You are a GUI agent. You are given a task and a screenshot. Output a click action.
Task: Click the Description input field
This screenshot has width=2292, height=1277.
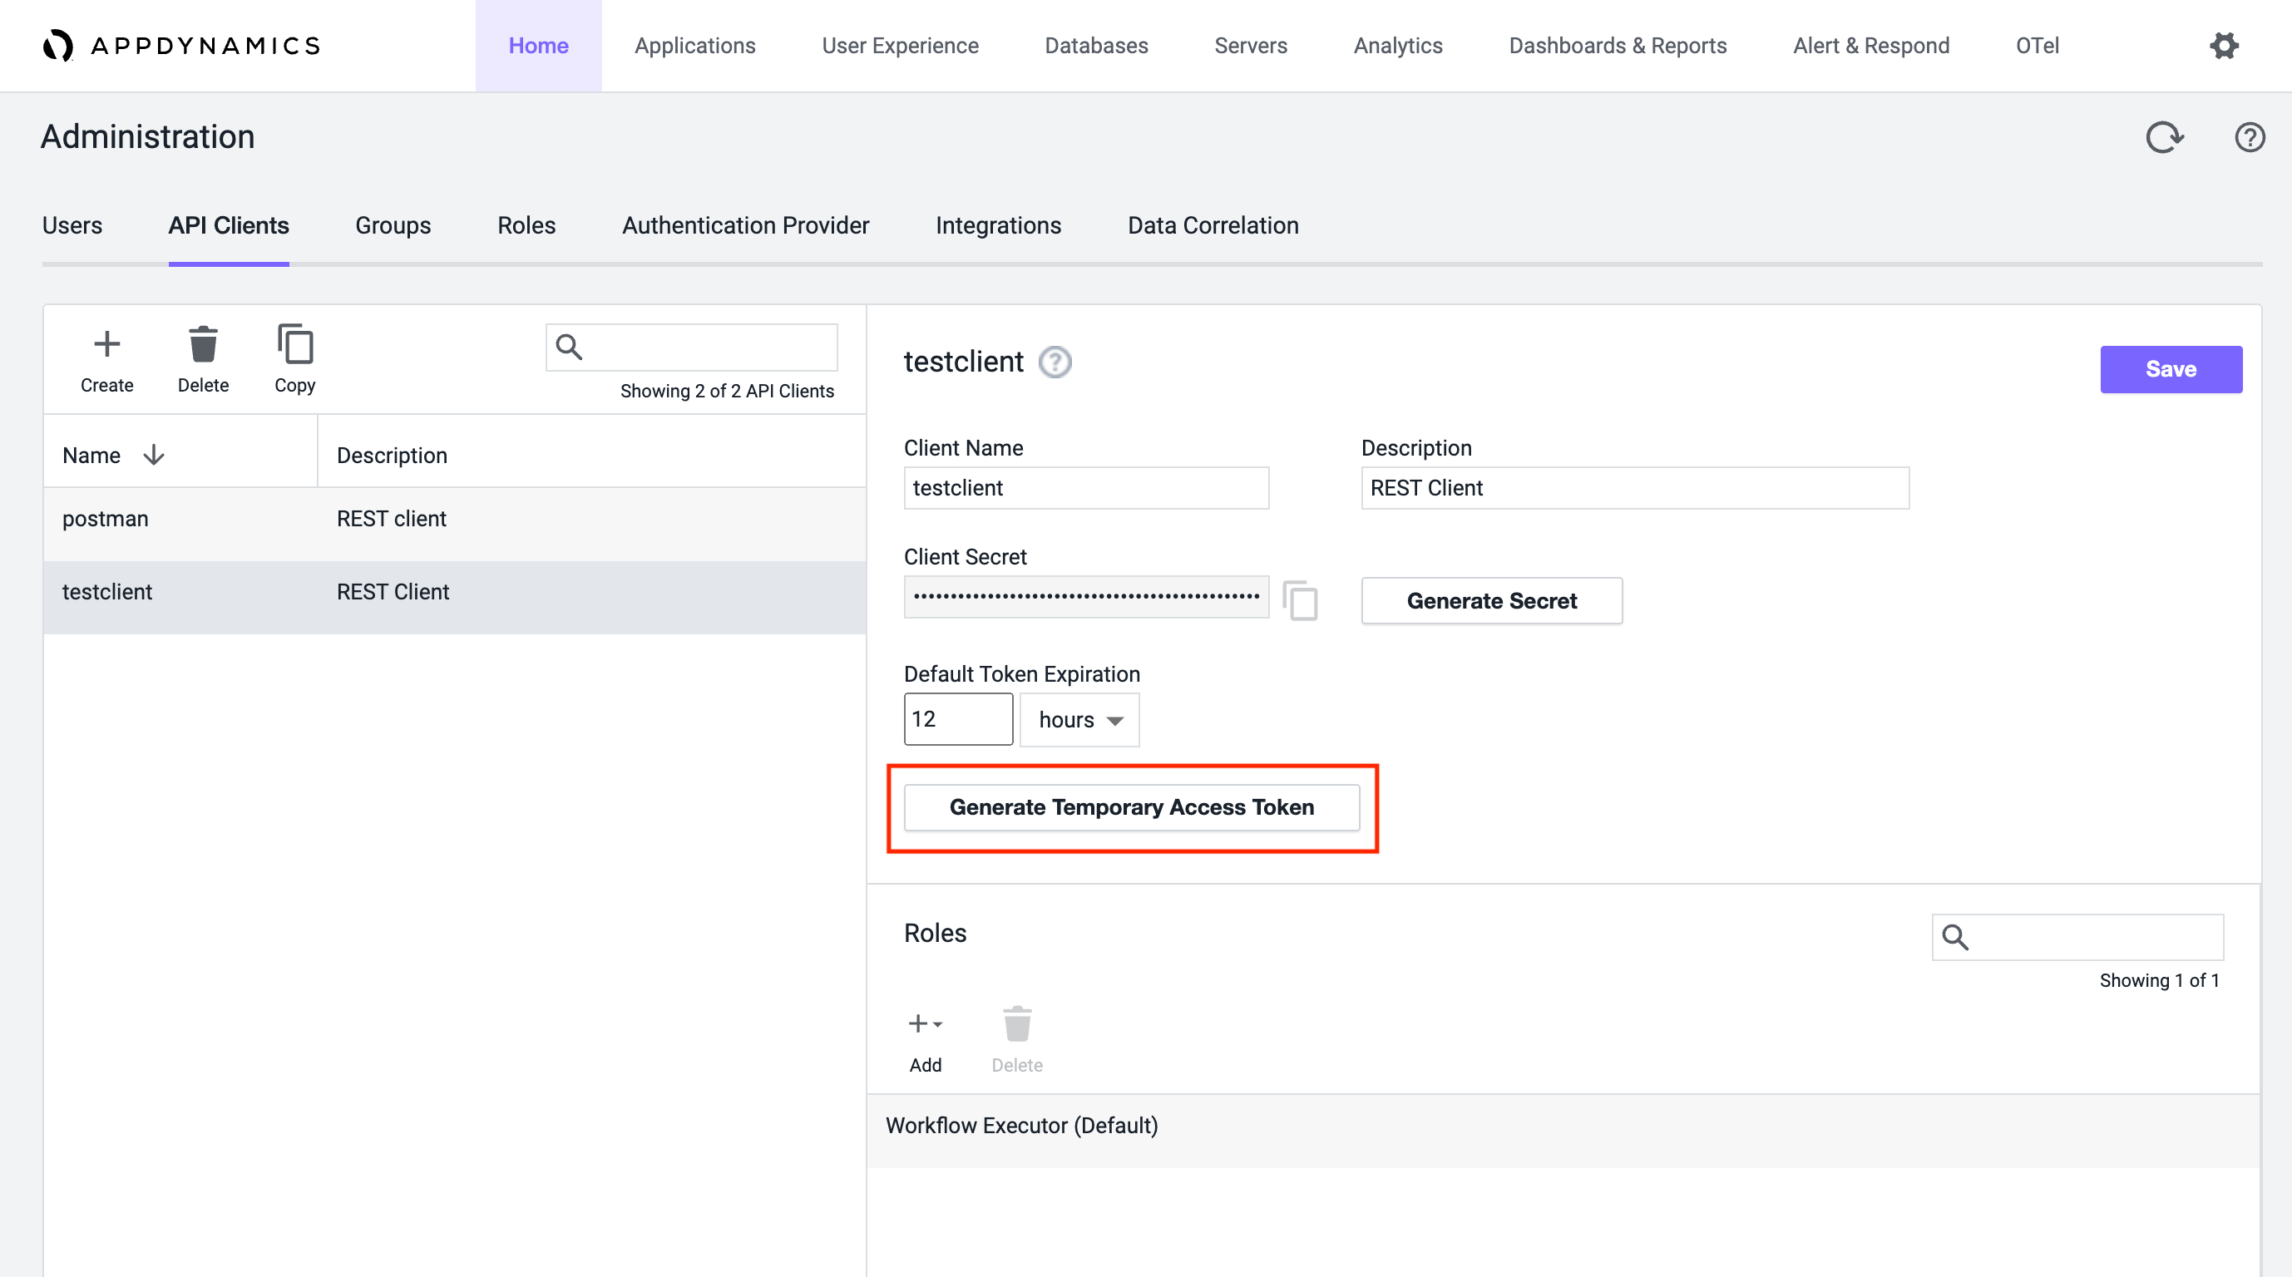tap(1634, 488)
